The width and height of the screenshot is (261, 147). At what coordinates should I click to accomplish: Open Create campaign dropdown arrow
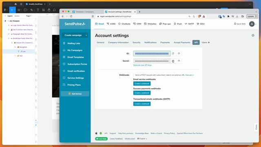(86, 36)
